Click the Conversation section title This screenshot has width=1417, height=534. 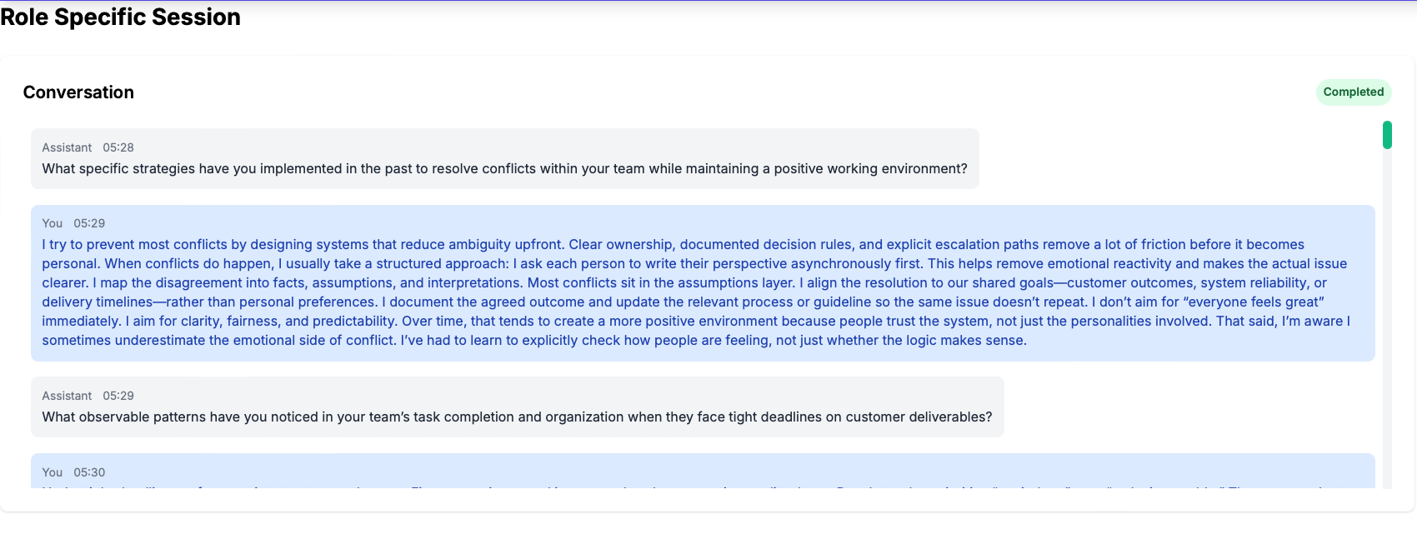(x=78, y=92)
